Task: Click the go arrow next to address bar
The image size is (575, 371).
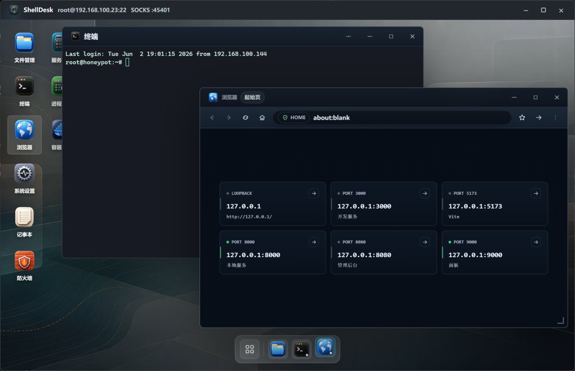Action: (539, 117)
